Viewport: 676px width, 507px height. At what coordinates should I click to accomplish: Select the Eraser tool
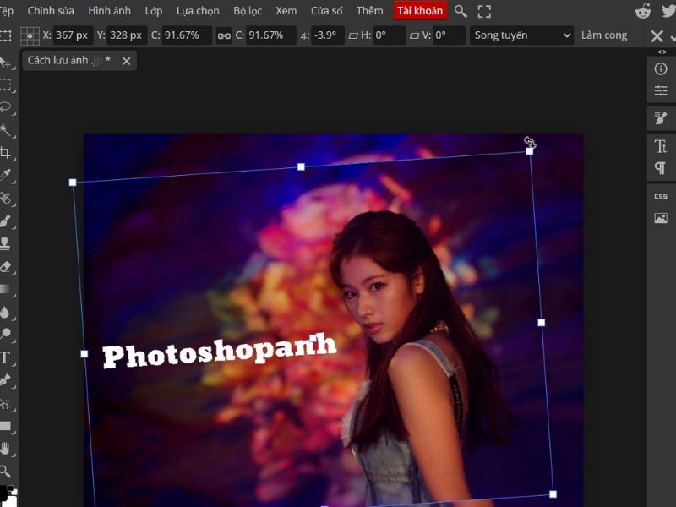[5, 266]
